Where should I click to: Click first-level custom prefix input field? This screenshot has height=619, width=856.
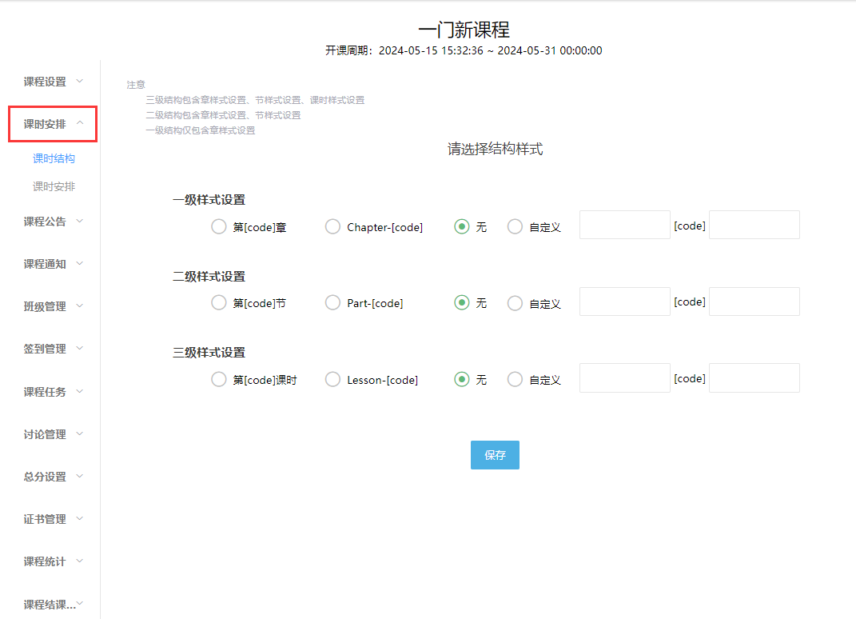[x=624, y=226]
